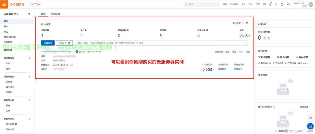Open notifications bell icon
This screenshot has width=315, height=134.
(x=270, y=4)
